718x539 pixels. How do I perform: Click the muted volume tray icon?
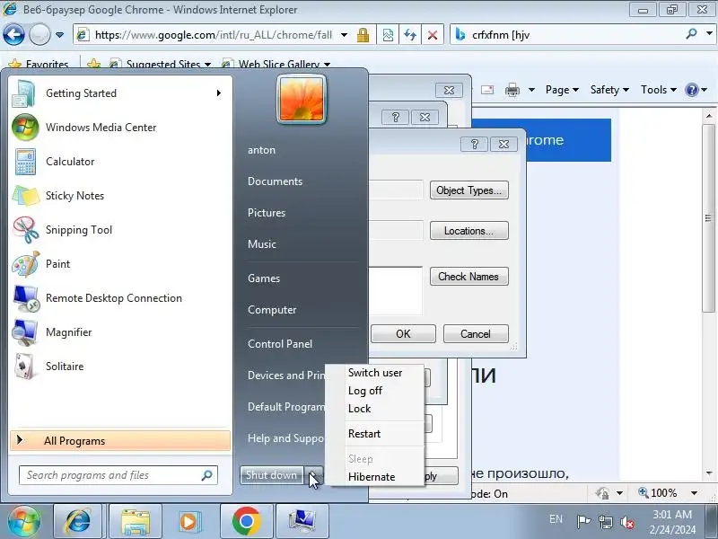[x=627, y=522]
